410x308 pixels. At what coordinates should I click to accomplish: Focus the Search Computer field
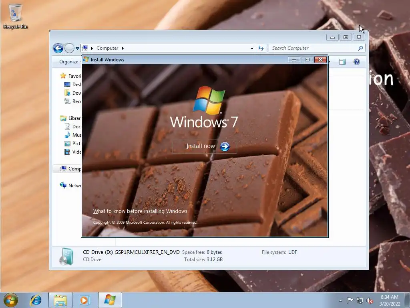314,48
